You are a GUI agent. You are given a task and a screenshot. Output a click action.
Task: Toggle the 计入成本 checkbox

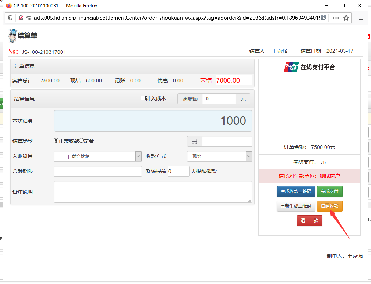click(x=143, y=98)
